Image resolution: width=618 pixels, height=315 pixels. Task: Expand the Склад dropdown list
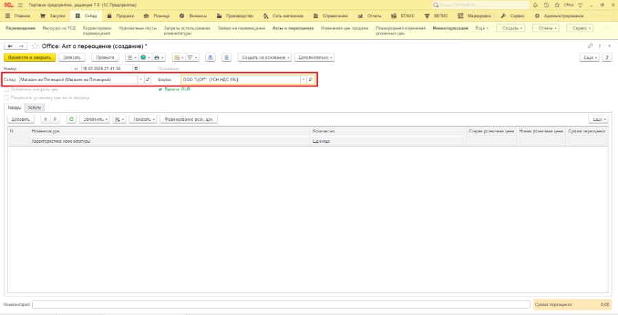[141, 80]
